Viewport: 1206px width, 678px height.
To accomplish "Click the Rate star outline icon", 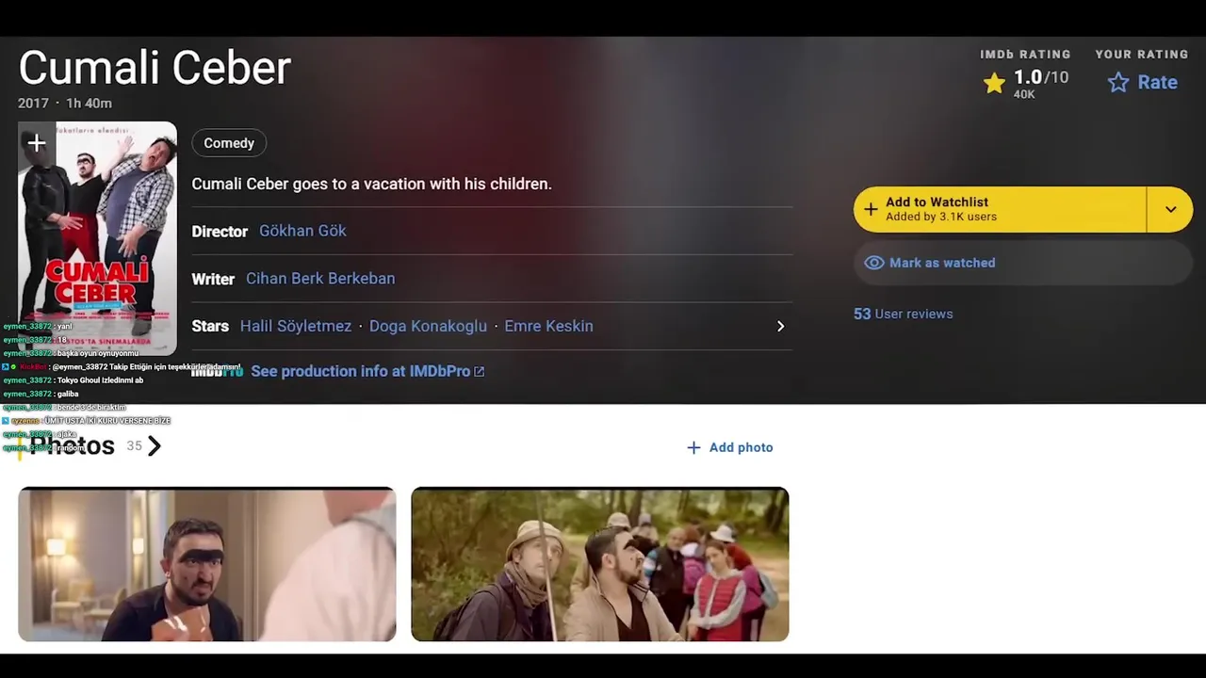I will click(x=1118, y=83).
